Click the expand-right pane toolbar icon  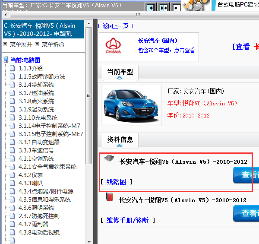151,7
